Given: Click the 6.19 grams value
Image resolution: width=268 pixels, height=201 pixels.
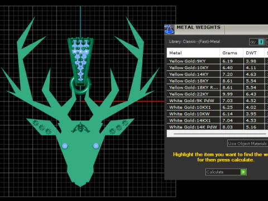Looking at the screenshot, I should 227,61.
